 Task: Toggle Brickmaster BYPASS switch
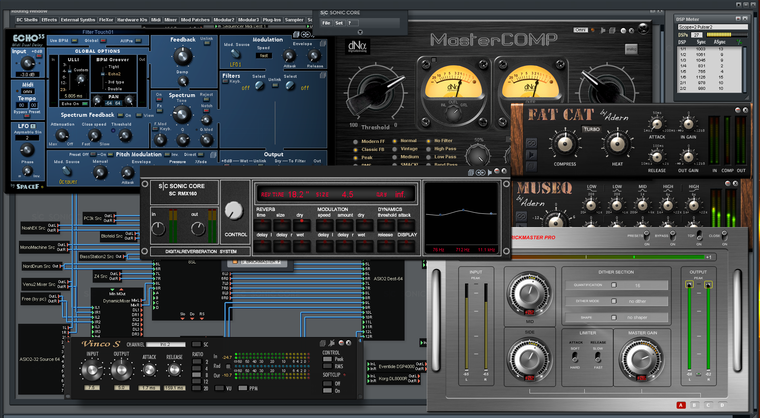673,235
